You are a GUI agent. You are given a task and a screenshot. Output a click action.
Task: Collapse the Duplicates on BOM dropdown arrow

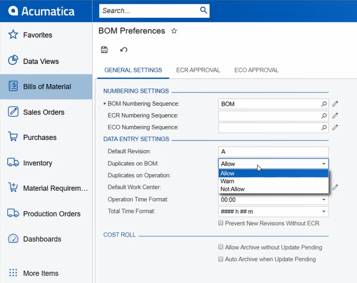[x=324, y=164]
